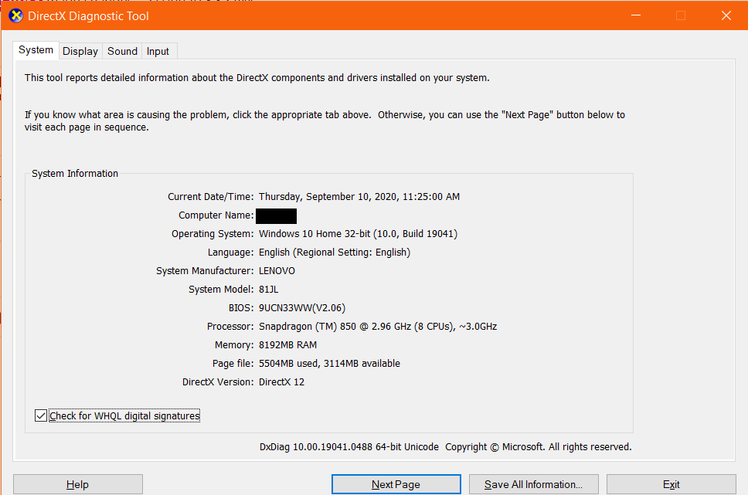Screen dimensions: 748x495
Task: Minimize the DirectX Diagnostic Tool window
Action: [x=636, y=15]
